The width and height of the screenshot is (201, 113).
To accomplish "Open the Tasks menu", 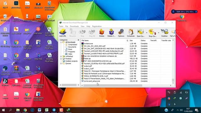I will pyautogui.click(x=61, y=26).
